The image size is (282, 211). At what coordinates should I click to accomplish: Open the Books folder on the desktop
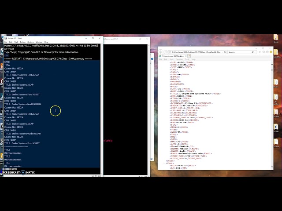point(276,39)
